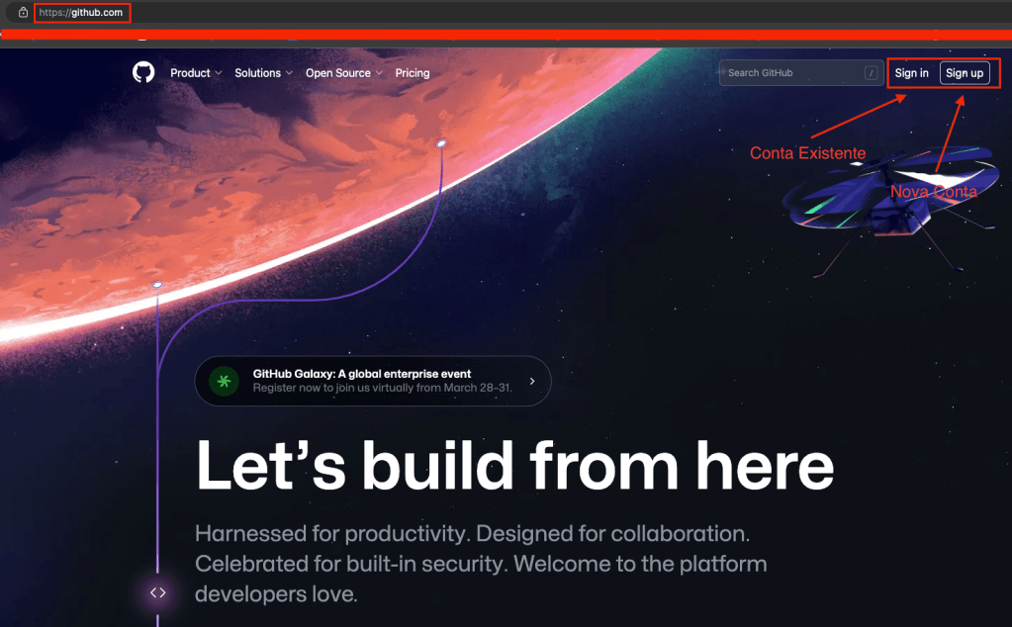
Task: Click the code brackets icon on timeline
Action: click(x=158, y=592)
